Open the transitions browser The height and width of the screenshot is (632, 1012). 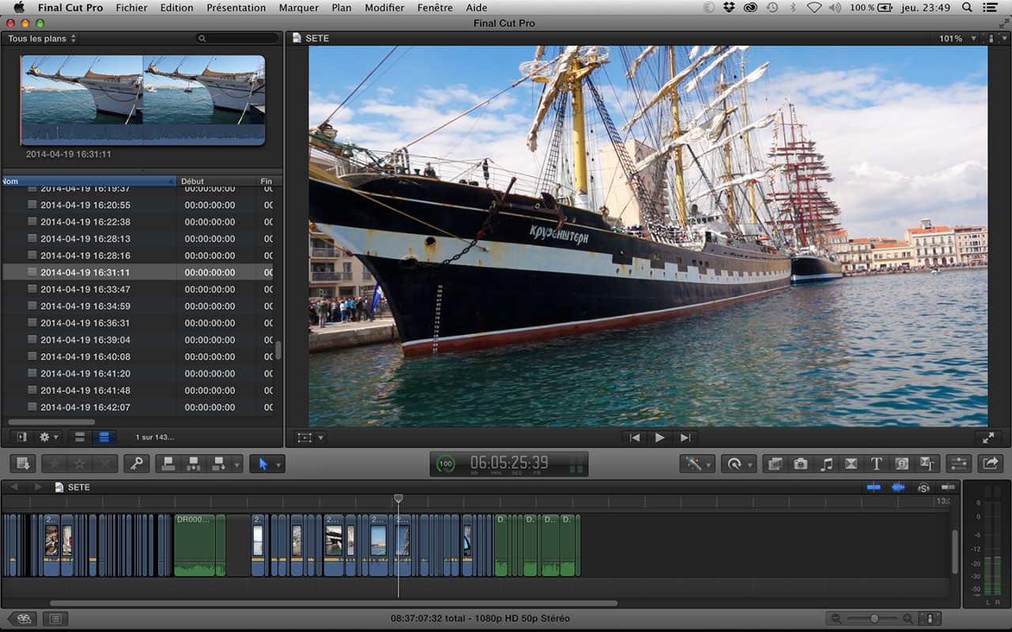[852, 464]
